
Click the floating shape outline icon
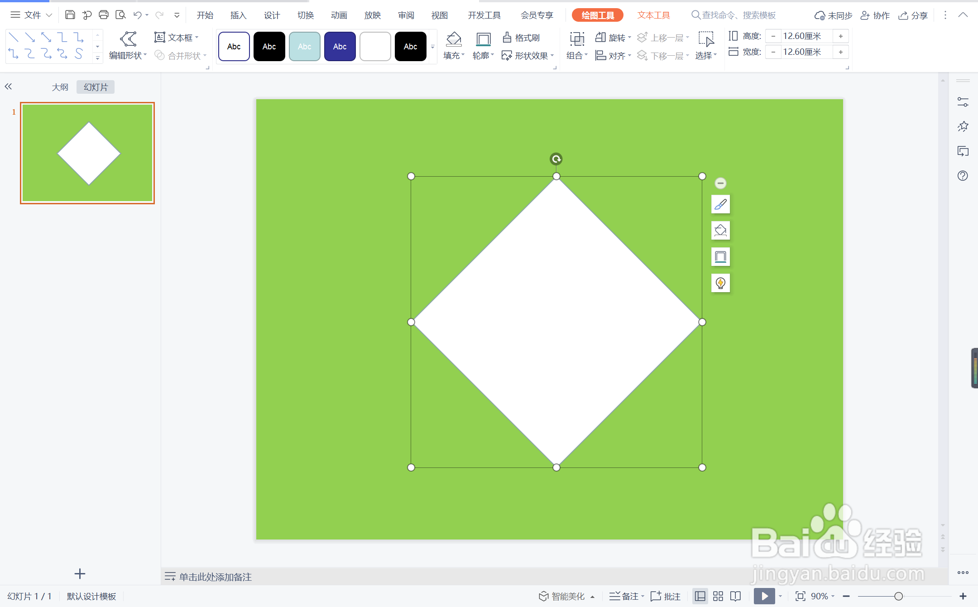pos(720,257)
